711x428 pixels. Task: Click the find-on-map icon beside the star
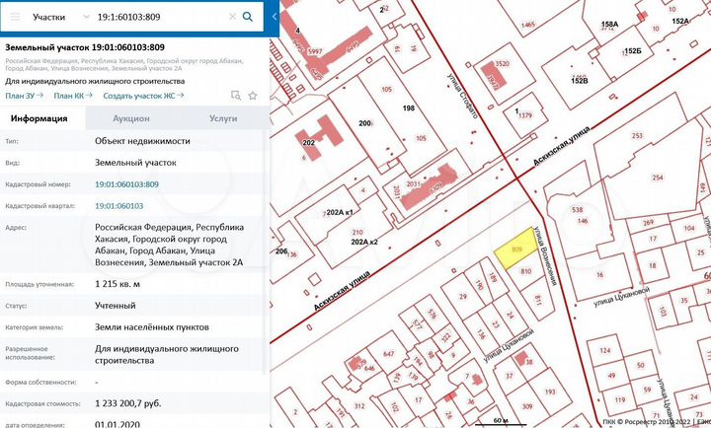(x=236, y=96)
